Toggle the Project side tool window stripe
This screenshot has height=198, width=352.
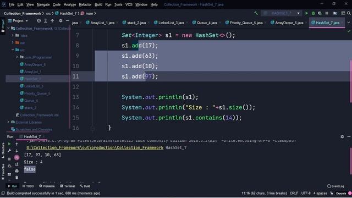(3, 26)
